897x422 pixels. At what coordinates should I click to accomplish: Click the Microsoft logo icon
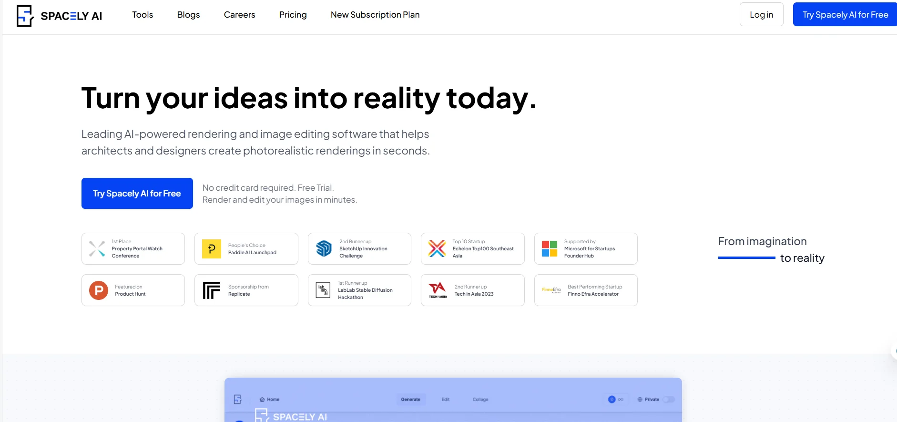tap(550, 248)
